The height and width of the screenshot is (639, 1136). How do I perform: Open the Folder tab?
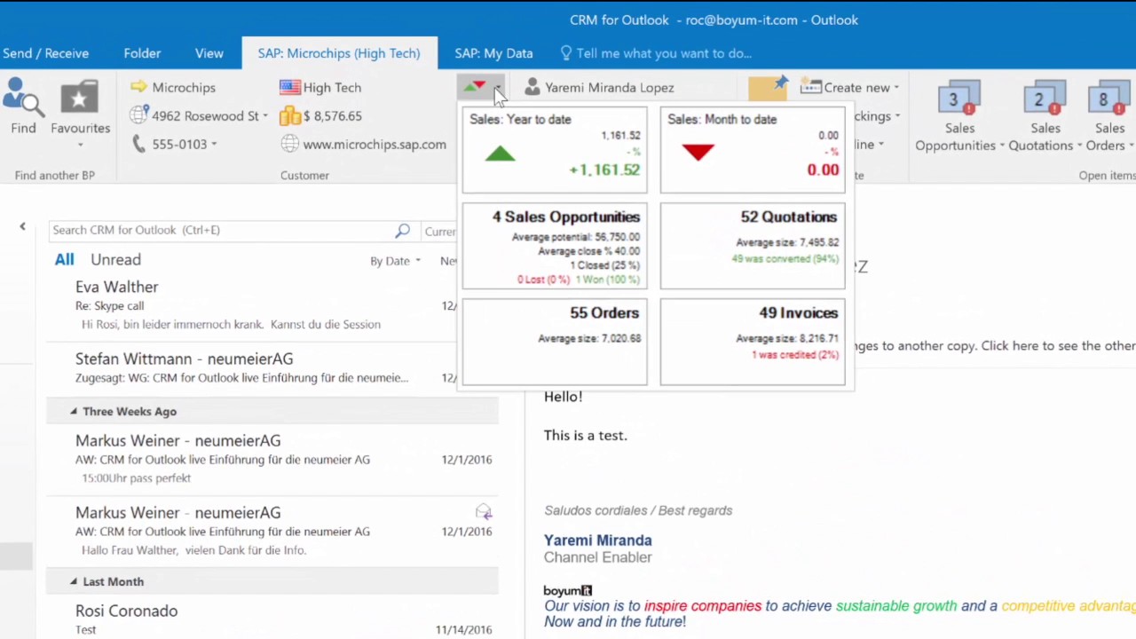pyautogui.click(x=142, y=53)
